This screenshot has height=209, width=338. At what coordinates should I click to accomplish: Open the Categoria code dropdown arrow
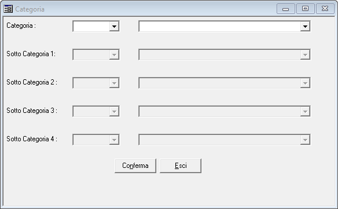[114, 26]
